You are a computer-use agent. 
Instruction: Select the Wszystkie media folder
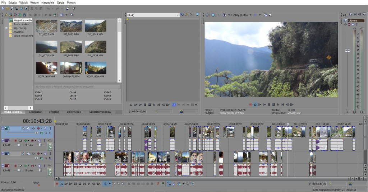(x=22, y=20)
